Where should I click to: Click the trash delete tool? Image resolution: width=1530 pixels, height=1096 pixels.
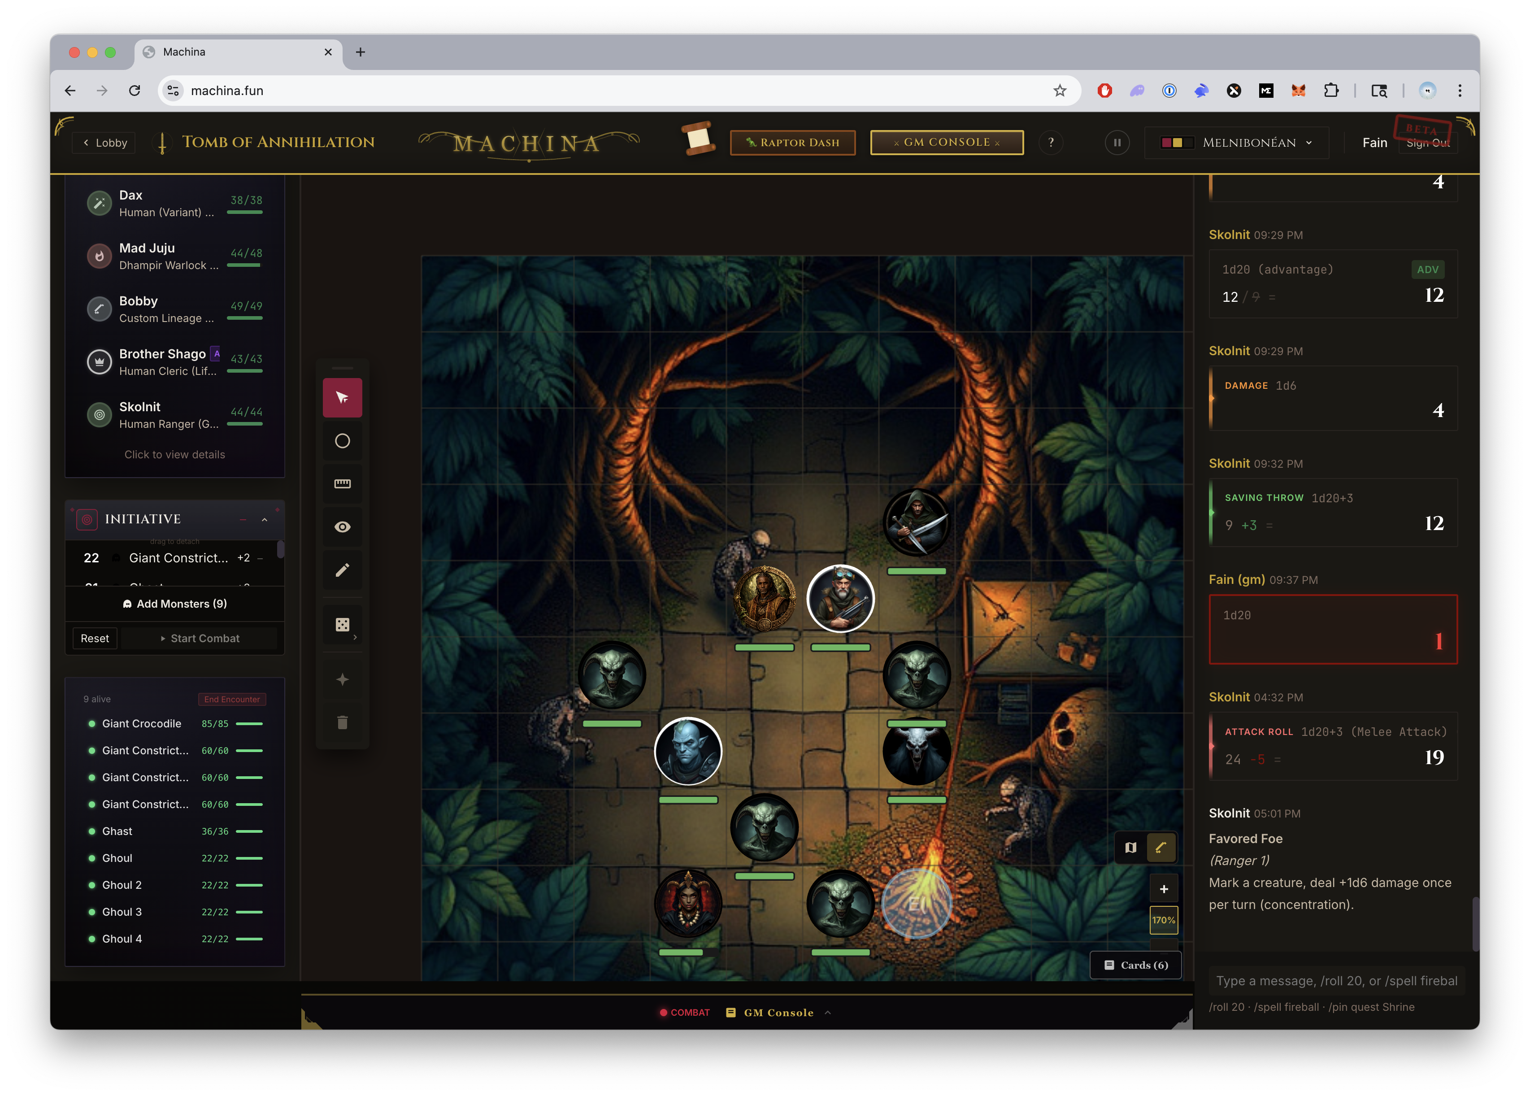pos(342,722)
